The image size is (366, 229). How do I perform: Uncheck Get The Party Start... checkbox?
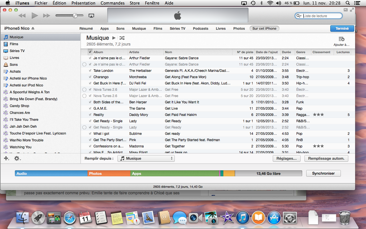point(90,140)
